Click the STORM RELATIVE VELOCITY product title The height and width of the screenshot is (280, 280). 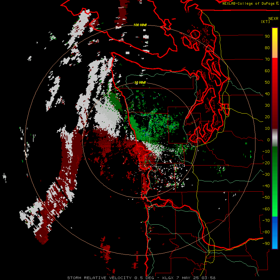click(x=99, y=278)
